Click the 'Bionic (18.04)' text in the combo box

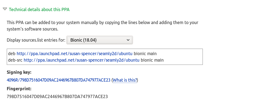tap(83, 40)
